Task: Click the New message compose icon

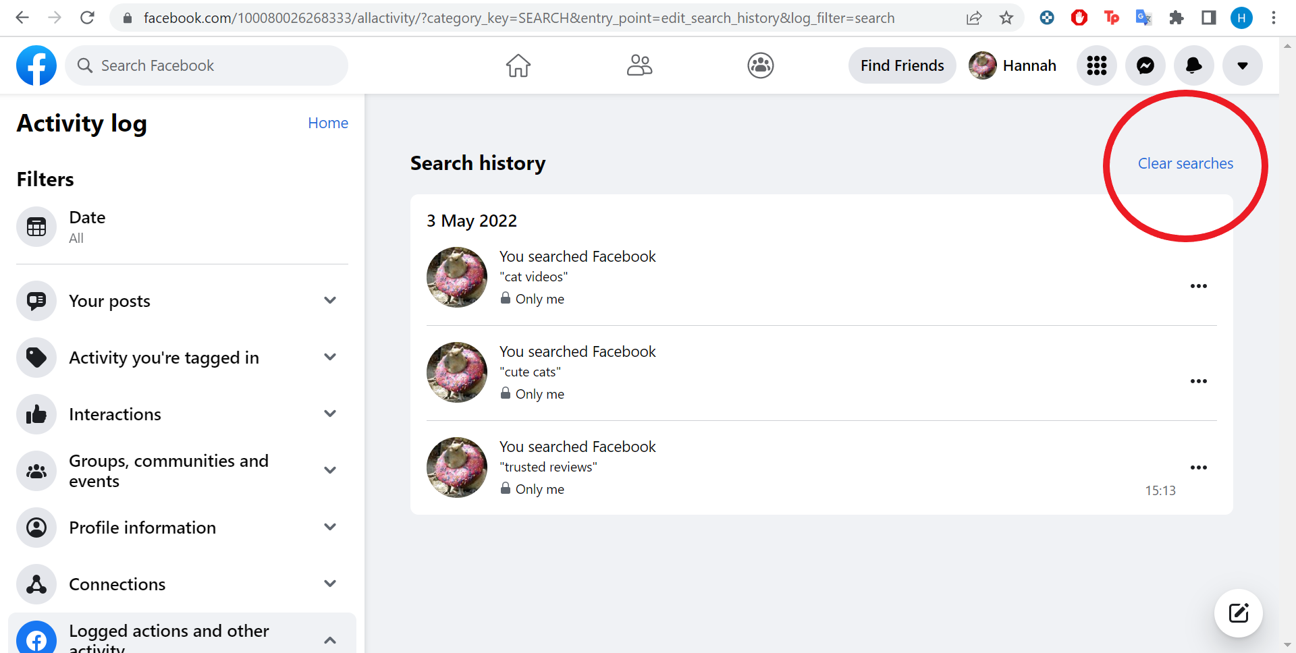Action: click(1239, 613)
